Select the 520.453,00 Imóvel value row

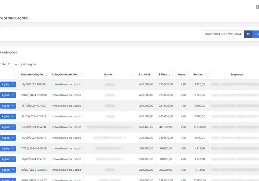pyautogui.click(x=146, y=127)
